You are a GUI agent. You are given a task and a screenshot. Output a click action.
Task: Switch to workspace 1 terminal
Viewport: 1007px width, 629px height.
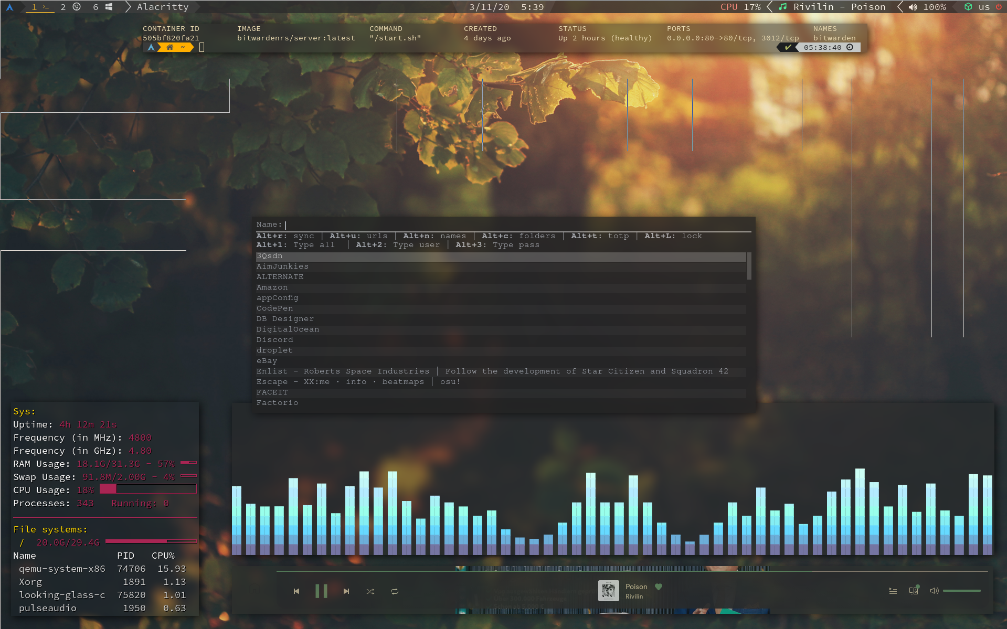click(40, 7)
